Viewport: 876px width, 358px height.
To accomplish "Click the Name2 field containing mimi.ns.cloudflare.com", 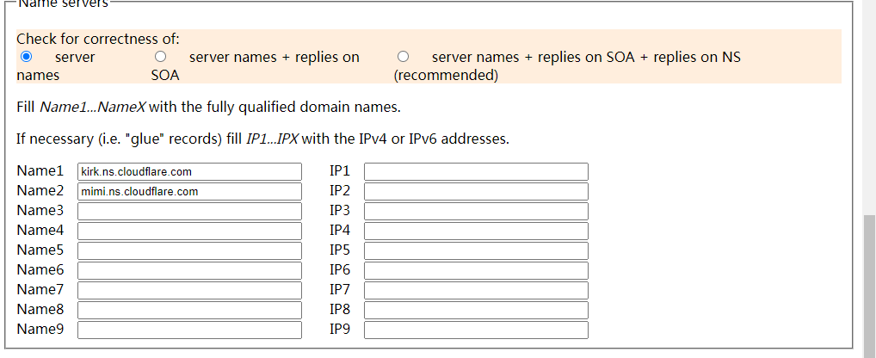I will [189, 192].
